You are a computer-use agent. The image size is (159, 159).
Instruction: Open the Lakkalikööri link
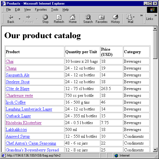coord(16,130)
